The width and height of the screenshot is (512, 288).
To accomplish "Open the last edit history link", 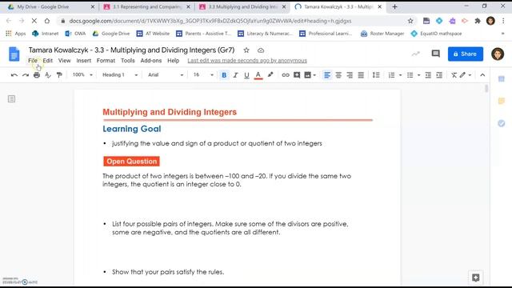I will [x=247, y=61].
